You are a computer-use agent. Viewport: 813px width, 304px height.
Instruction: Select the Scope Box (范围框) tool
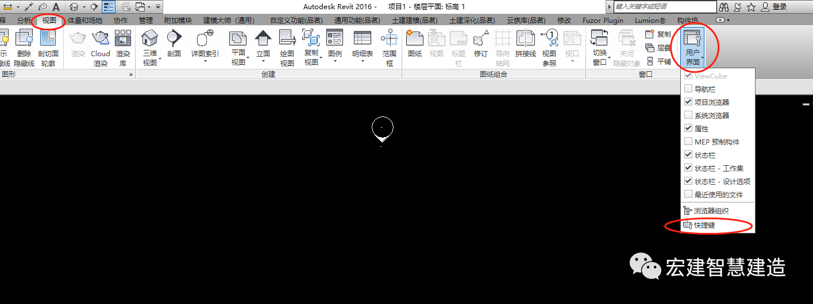[x=390, y=48]
